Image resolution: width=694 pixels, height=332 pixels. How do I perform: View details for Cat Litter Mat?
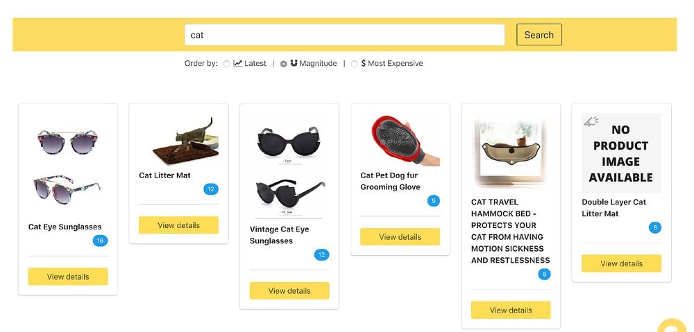coord(178,225)
